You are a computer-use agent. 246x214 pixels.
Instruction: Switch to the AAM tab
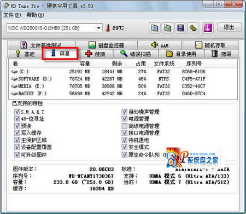click(160, 45)
